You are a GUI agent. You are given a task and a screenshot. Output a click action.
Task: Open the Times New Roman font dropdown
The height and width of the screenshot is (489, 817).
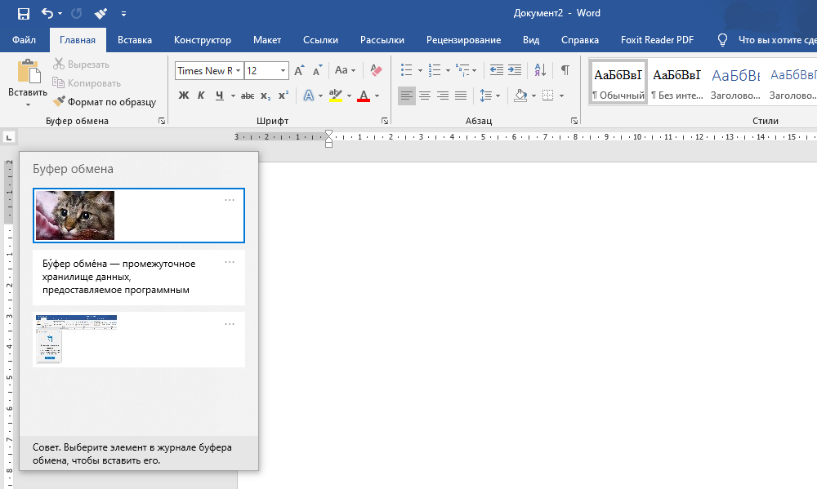(238, 71)
